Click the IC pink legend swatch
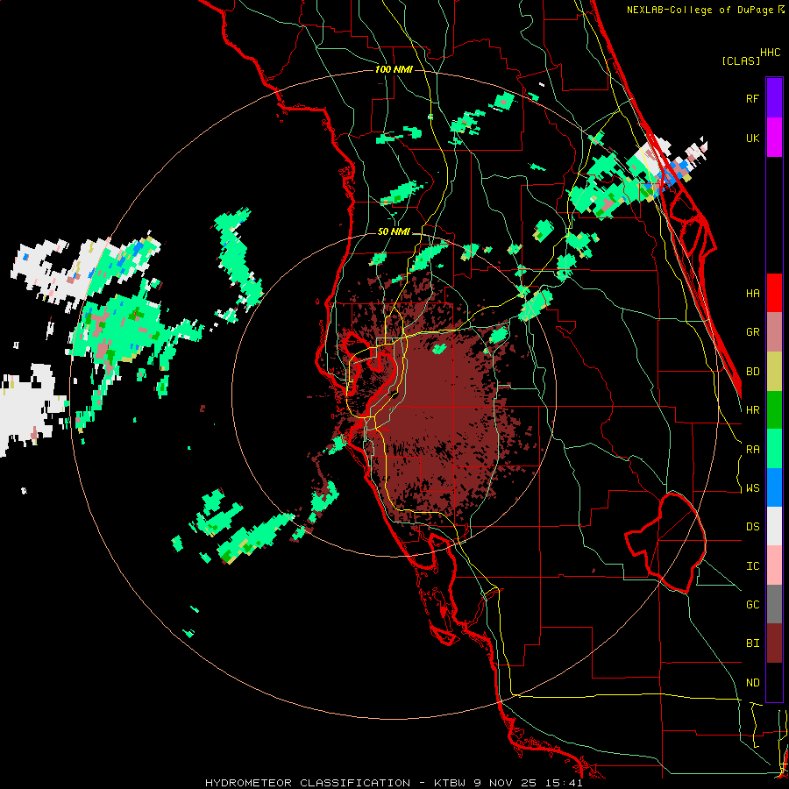789x789 pixels. pos(774,565)
